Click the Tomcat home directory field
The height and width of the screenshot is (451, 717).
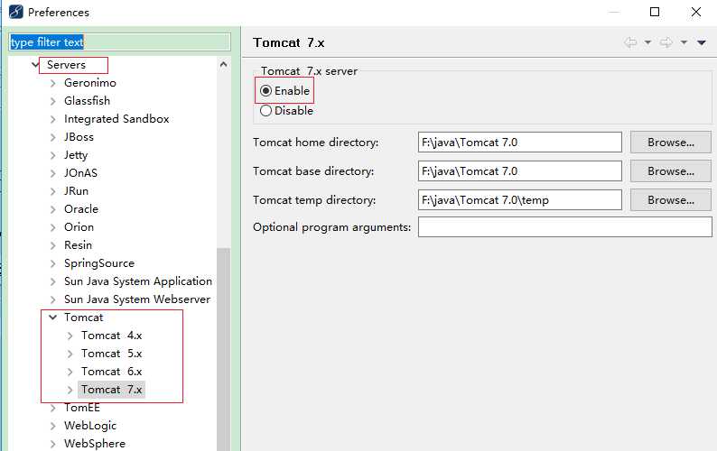tap(520, 143)
